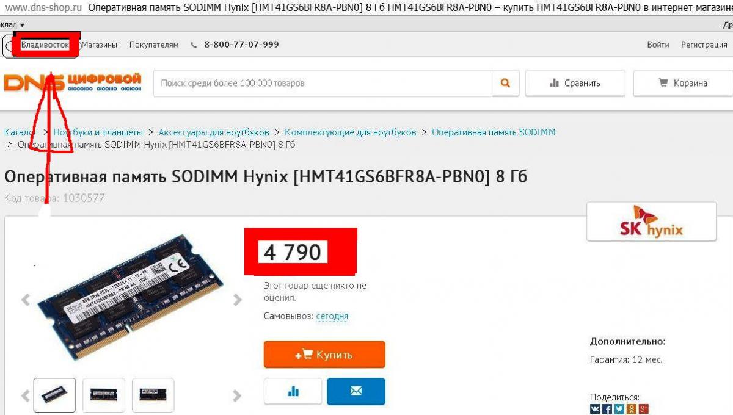Share via the Odnoklassniki icon

tap(632, 409)
